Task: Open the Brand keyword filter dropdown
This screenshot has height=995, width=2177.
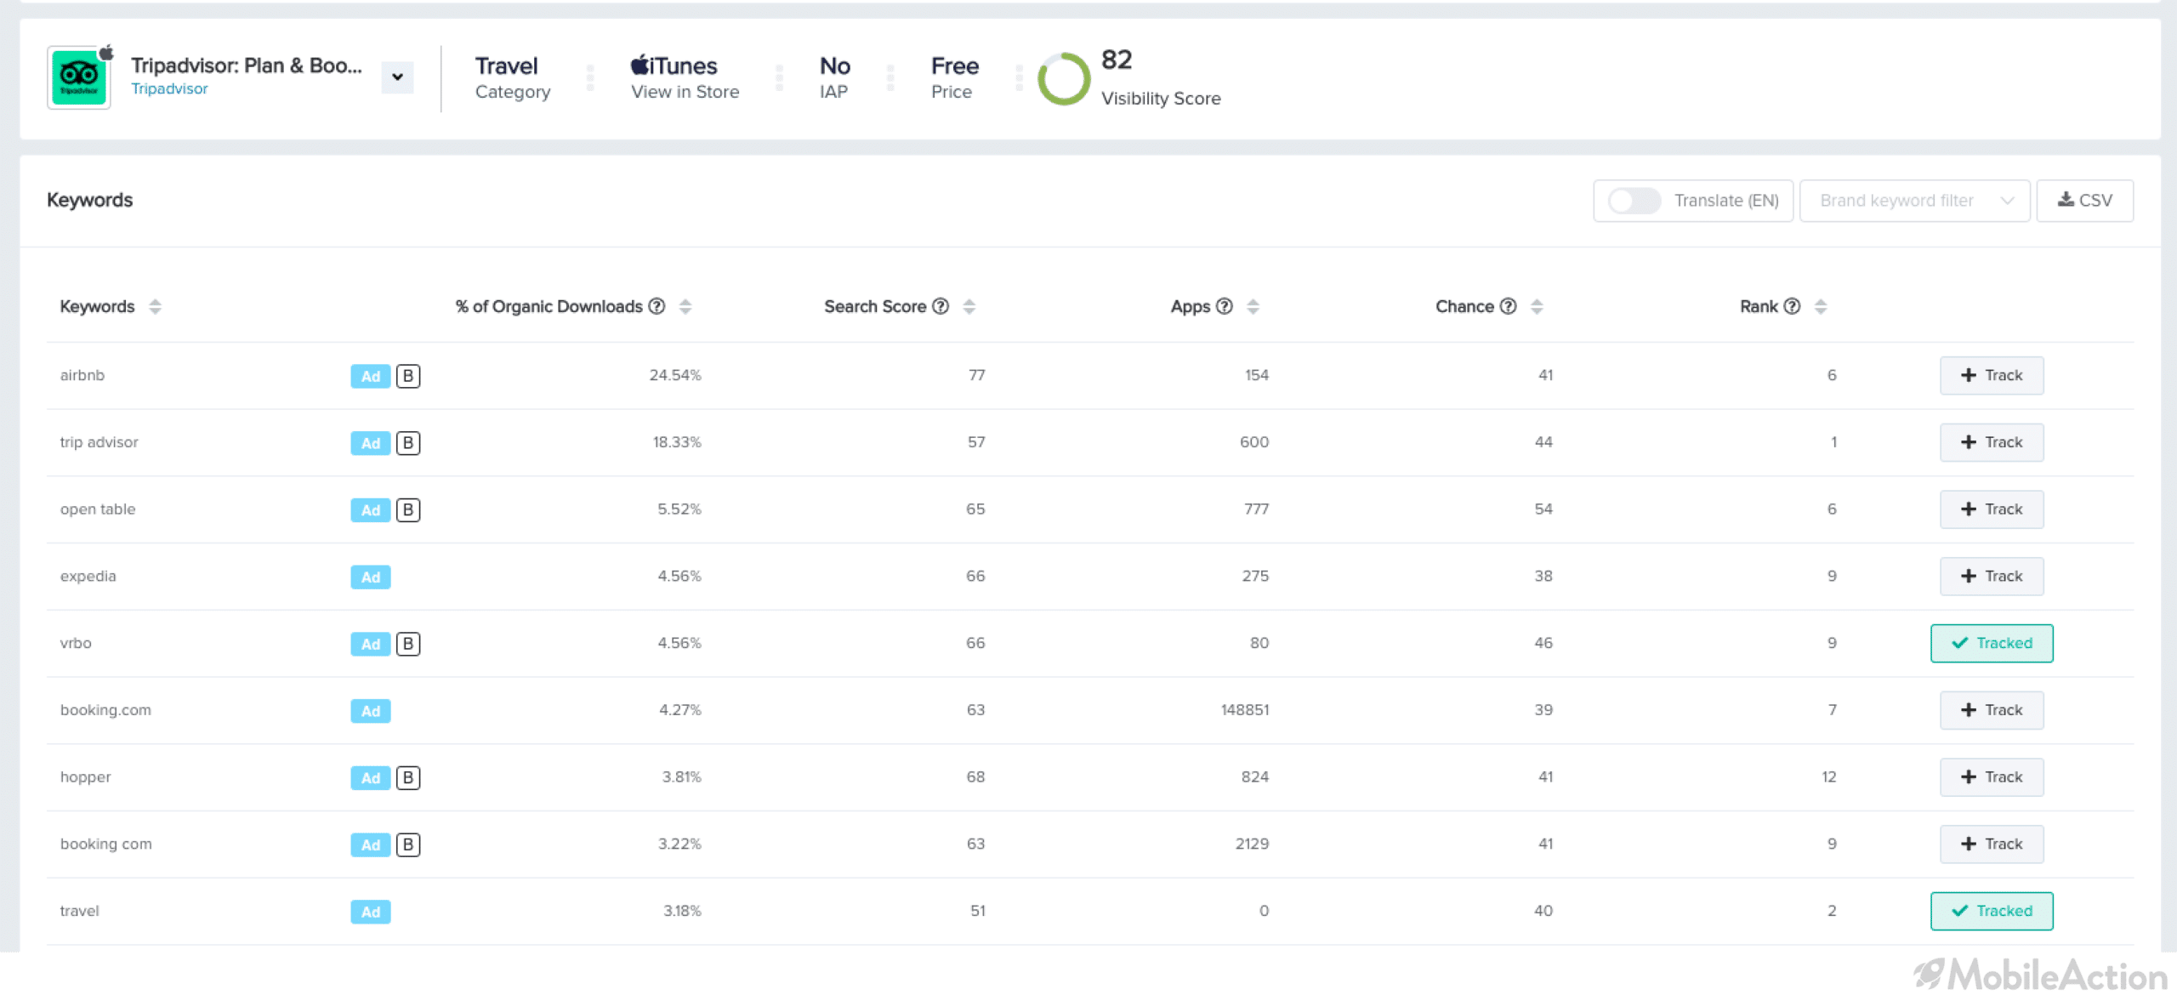Action: pos(1914,201)
